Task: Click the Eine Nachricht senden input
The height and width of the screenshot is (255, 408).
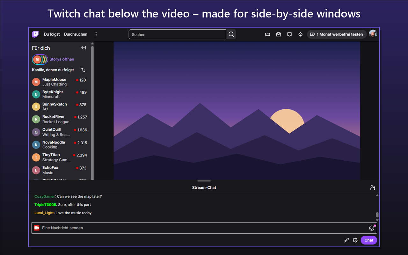Action: click(x=204, y=228)
